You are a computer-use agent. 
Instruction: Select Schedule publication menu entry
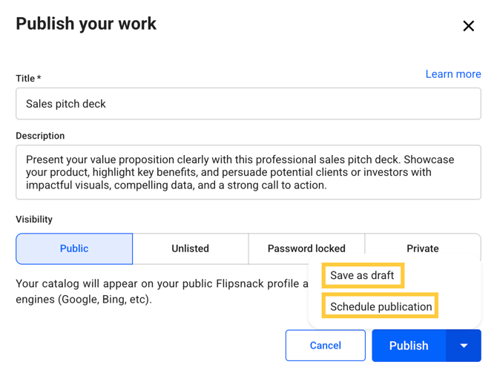pyautogui.click(x=381, y=306)
